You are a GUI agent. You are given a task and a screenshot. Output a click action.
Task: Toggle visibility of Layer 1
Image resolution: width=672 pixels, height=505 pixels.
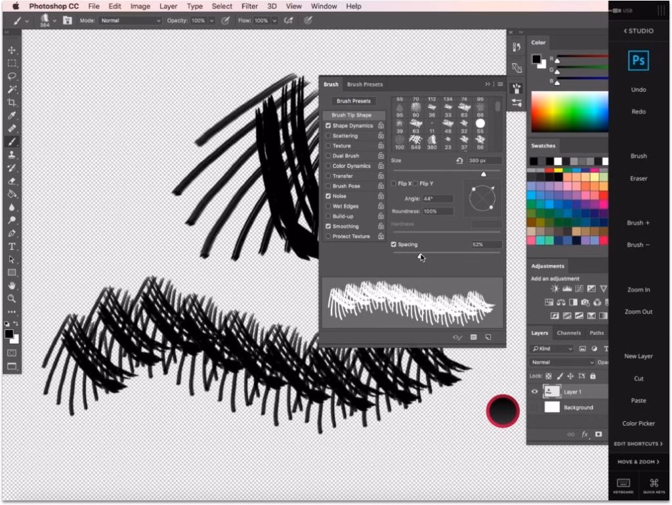pyautogui.click(x=534, y=392)
